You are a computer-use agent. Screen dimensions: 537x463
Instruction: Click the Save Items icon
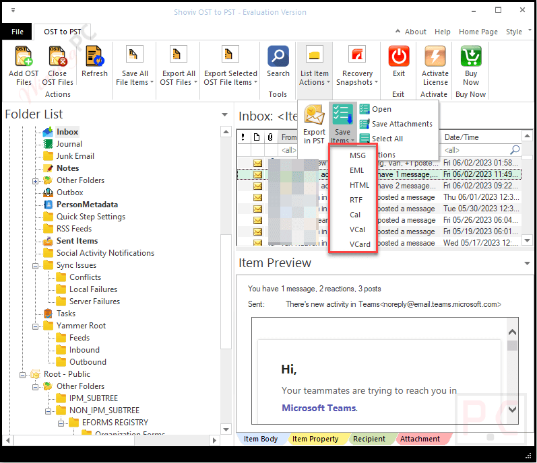coord(342,115)
